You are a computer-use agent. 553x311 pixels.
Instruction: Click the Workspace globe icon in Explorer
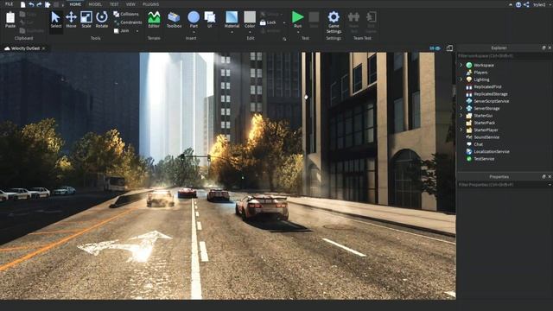[469, 66]
